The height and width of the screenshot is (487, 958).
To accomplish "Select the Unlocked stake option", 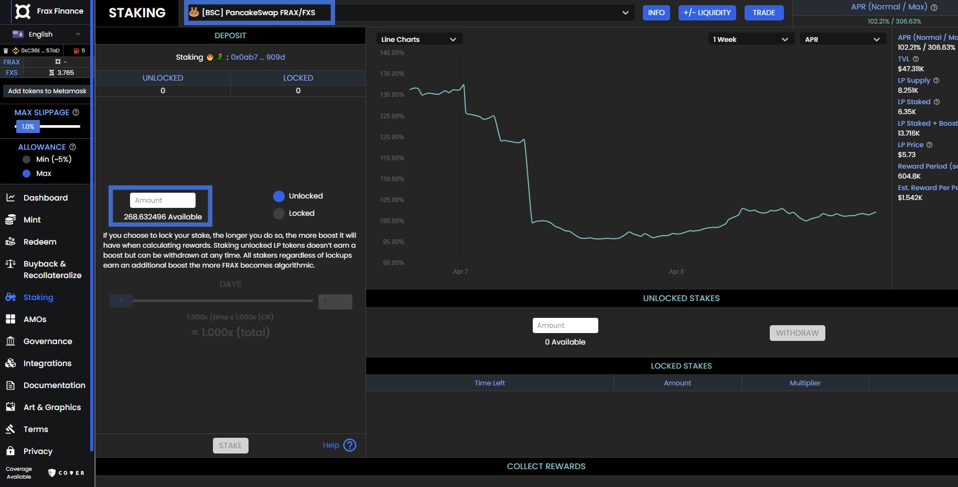I will point(279,196).
